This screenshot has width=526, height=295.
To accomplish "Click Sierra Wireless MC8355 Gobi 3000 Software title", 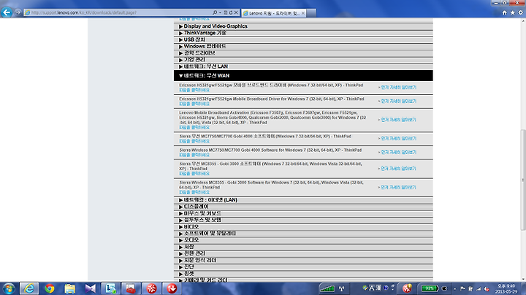I will click(271, 185).
